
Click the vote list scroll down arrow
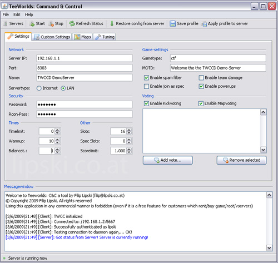pyautogui.click(x=264, y=150)
